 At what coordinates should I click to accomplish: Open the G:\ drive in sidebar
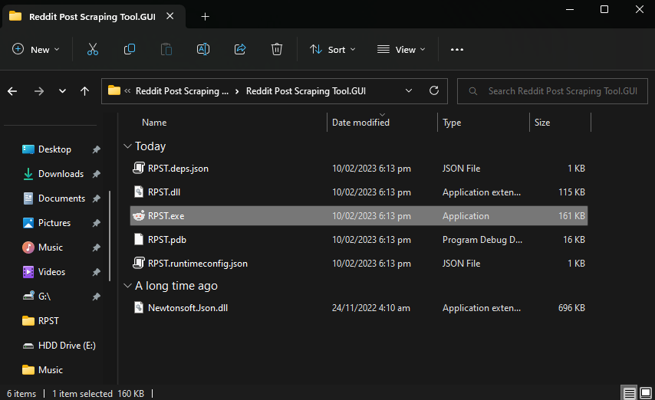tap(36, 297)
